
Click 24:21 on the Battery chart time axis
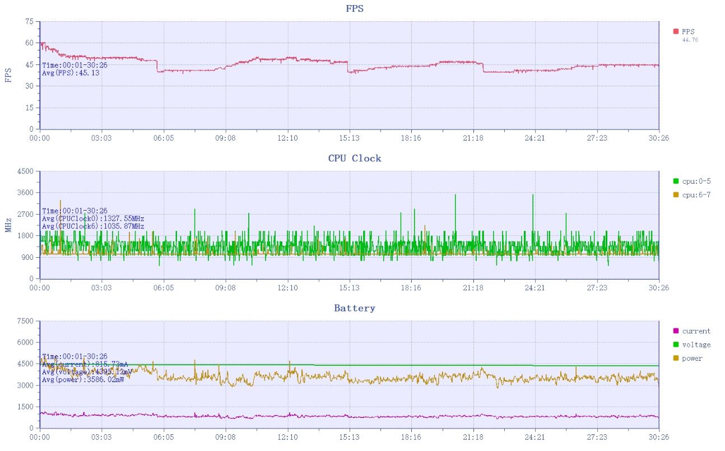[535, 437]
